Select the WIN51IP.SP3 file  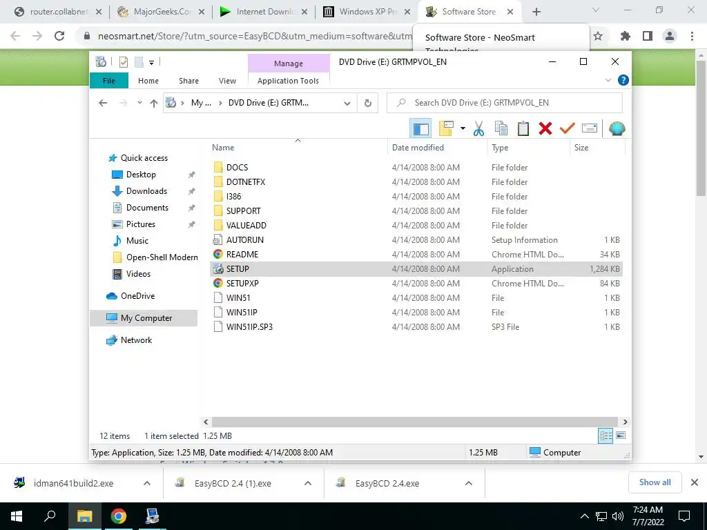(249, 326)
